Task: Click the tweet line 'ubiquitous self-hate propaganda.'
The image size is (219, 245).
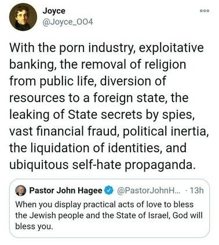Action: click(101, 165)
